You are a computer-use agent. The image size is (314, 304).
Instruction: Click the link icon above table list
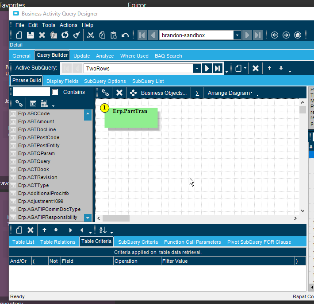(19, 103)
